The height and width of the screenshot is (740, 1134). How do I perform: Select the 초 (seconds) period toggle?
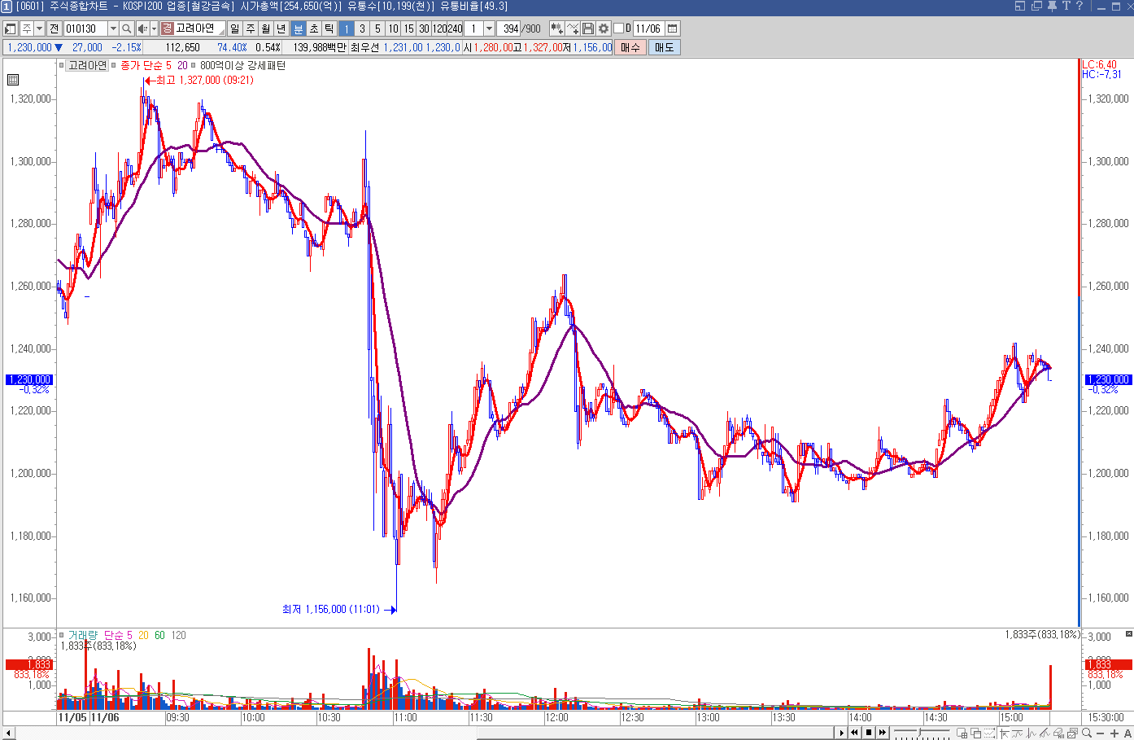tap(314, 28)
